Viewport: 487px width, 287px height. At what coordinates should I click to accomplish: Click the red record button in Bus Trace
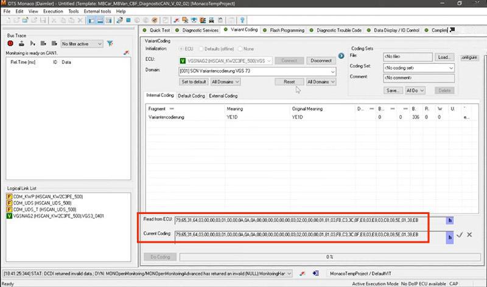click(x=10, y=43)
